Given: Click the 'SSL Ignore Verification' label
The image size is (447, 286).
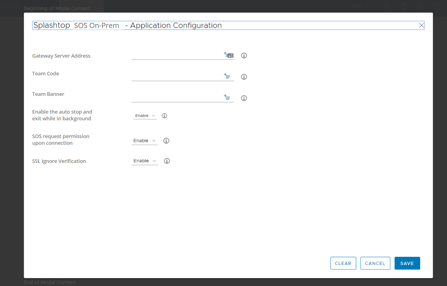Looking at the screenshot, I should [x=59, y=161].
